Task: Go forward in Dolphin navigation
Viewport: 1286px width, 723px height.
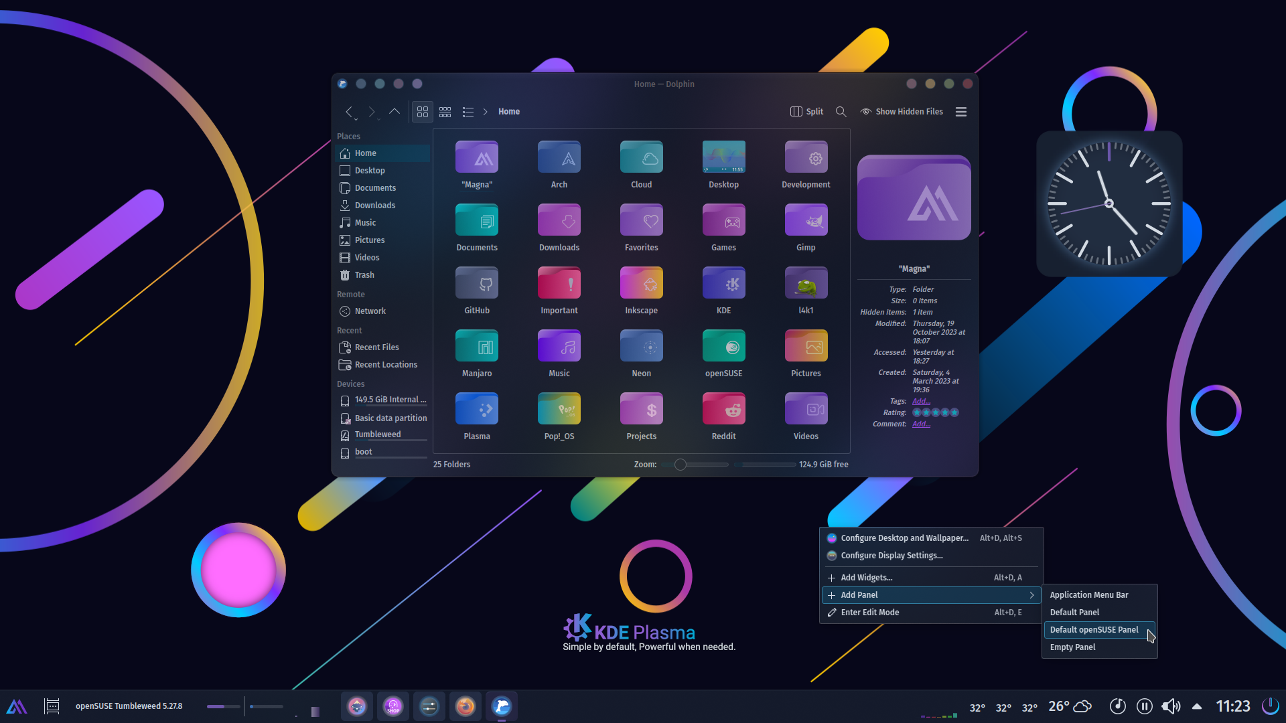Action: (x=372, y=112)
